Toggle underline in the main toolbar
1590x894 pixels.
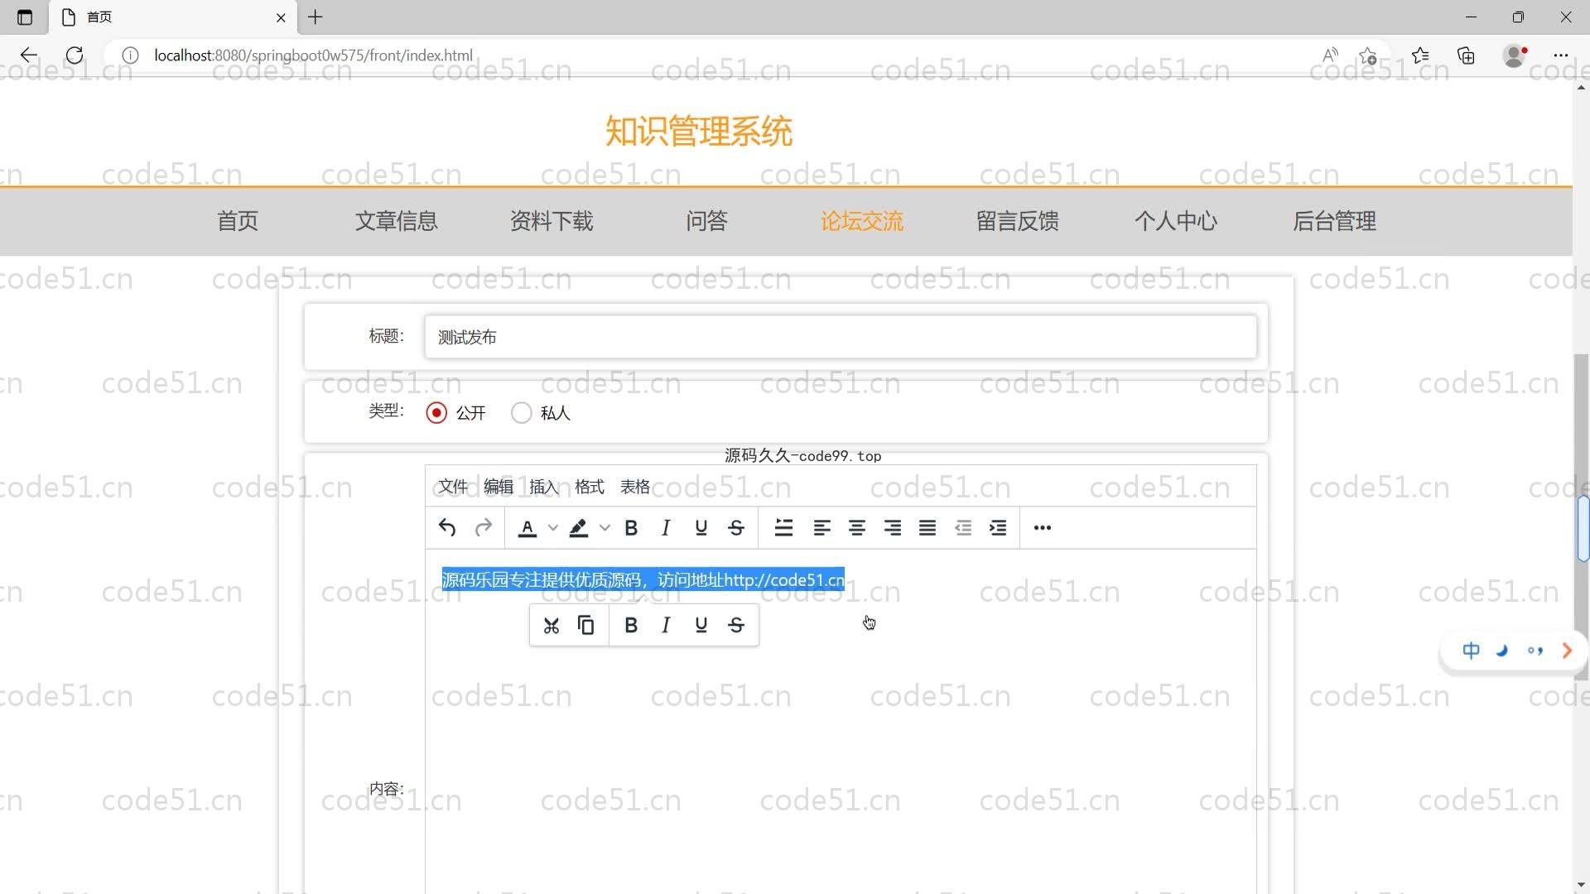[x=701, y=527]
